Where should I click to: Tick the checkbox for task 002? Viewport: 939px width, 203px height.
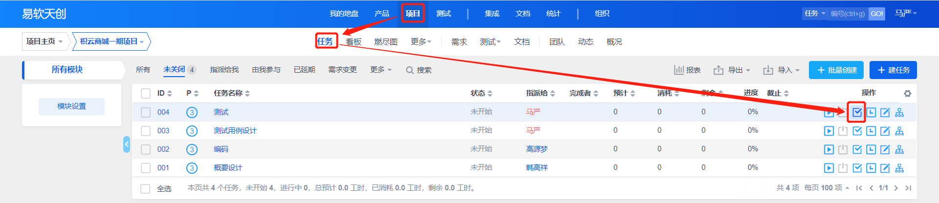click(x=146, y=150)
